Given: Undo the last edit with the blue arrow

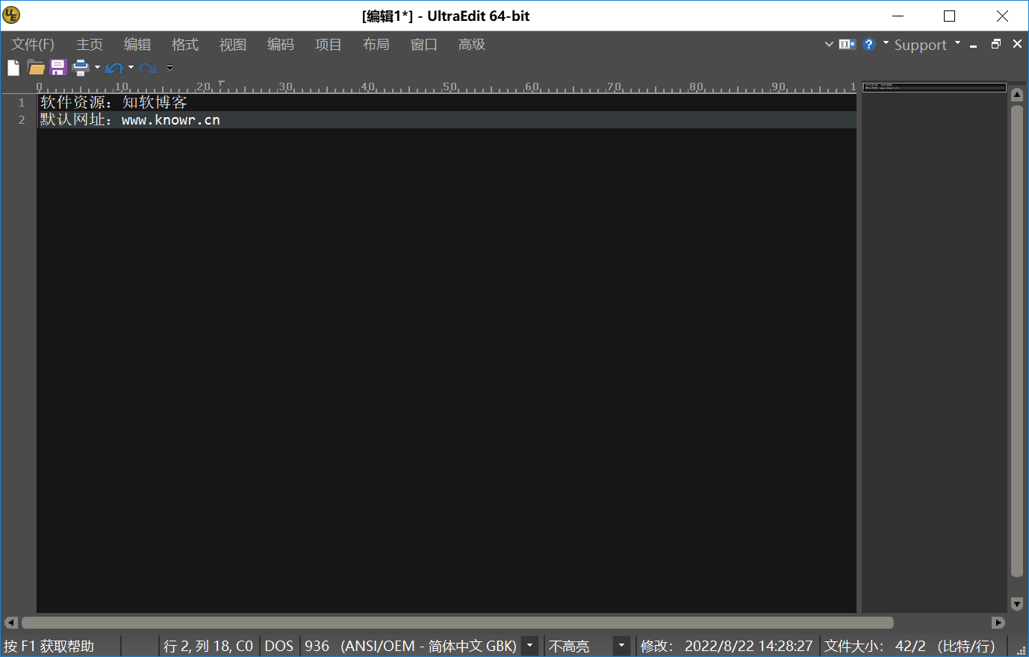Looking at the screenshot, I should 114,68.
